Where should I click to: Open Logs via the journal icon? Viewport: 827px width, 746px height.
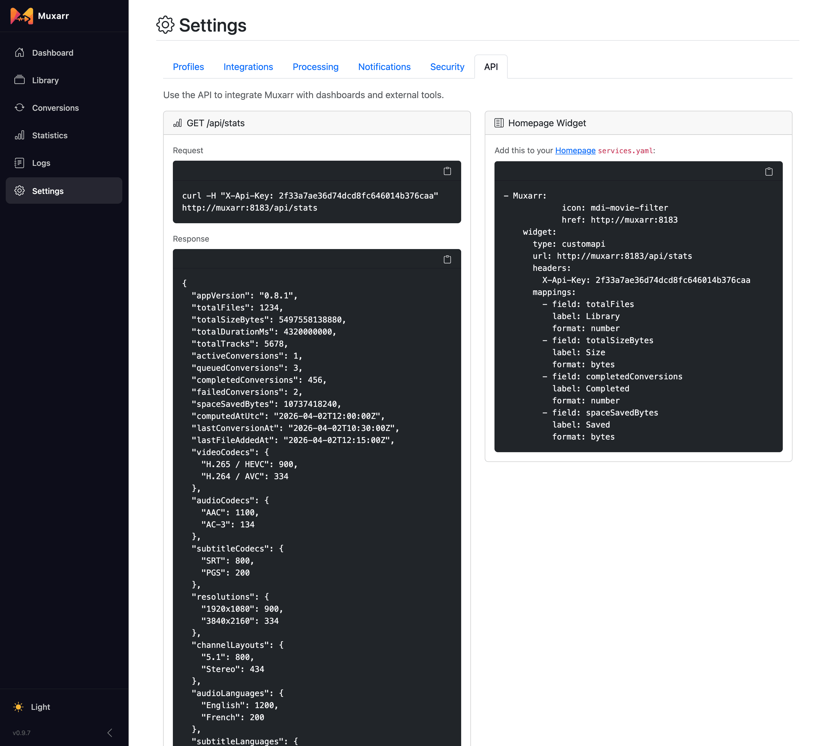19,163
